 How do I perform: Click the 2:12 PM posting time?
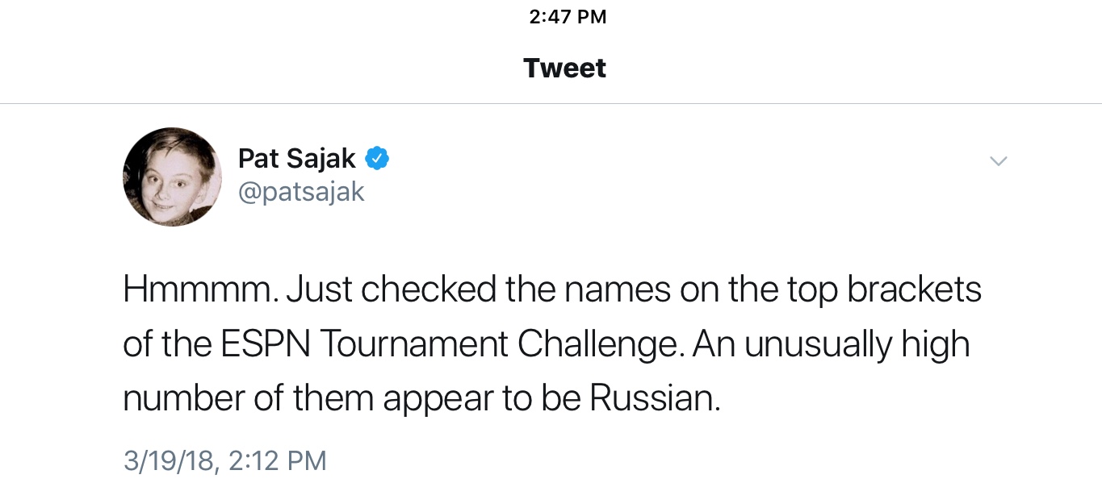[x=278, y=460]
